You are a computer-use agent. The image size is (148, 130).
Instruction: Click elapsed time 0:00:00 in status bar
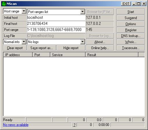[104, 125]
